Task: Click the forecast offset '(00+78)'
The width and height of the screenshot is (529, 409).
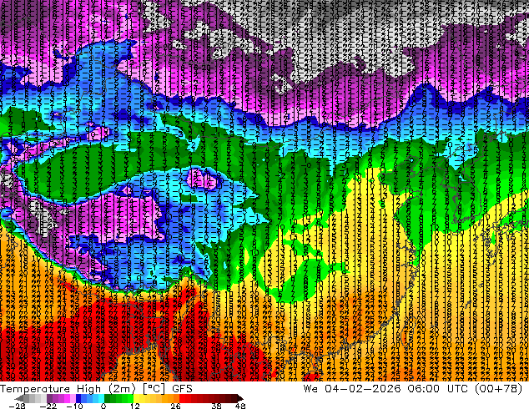Action: (499, 389)
